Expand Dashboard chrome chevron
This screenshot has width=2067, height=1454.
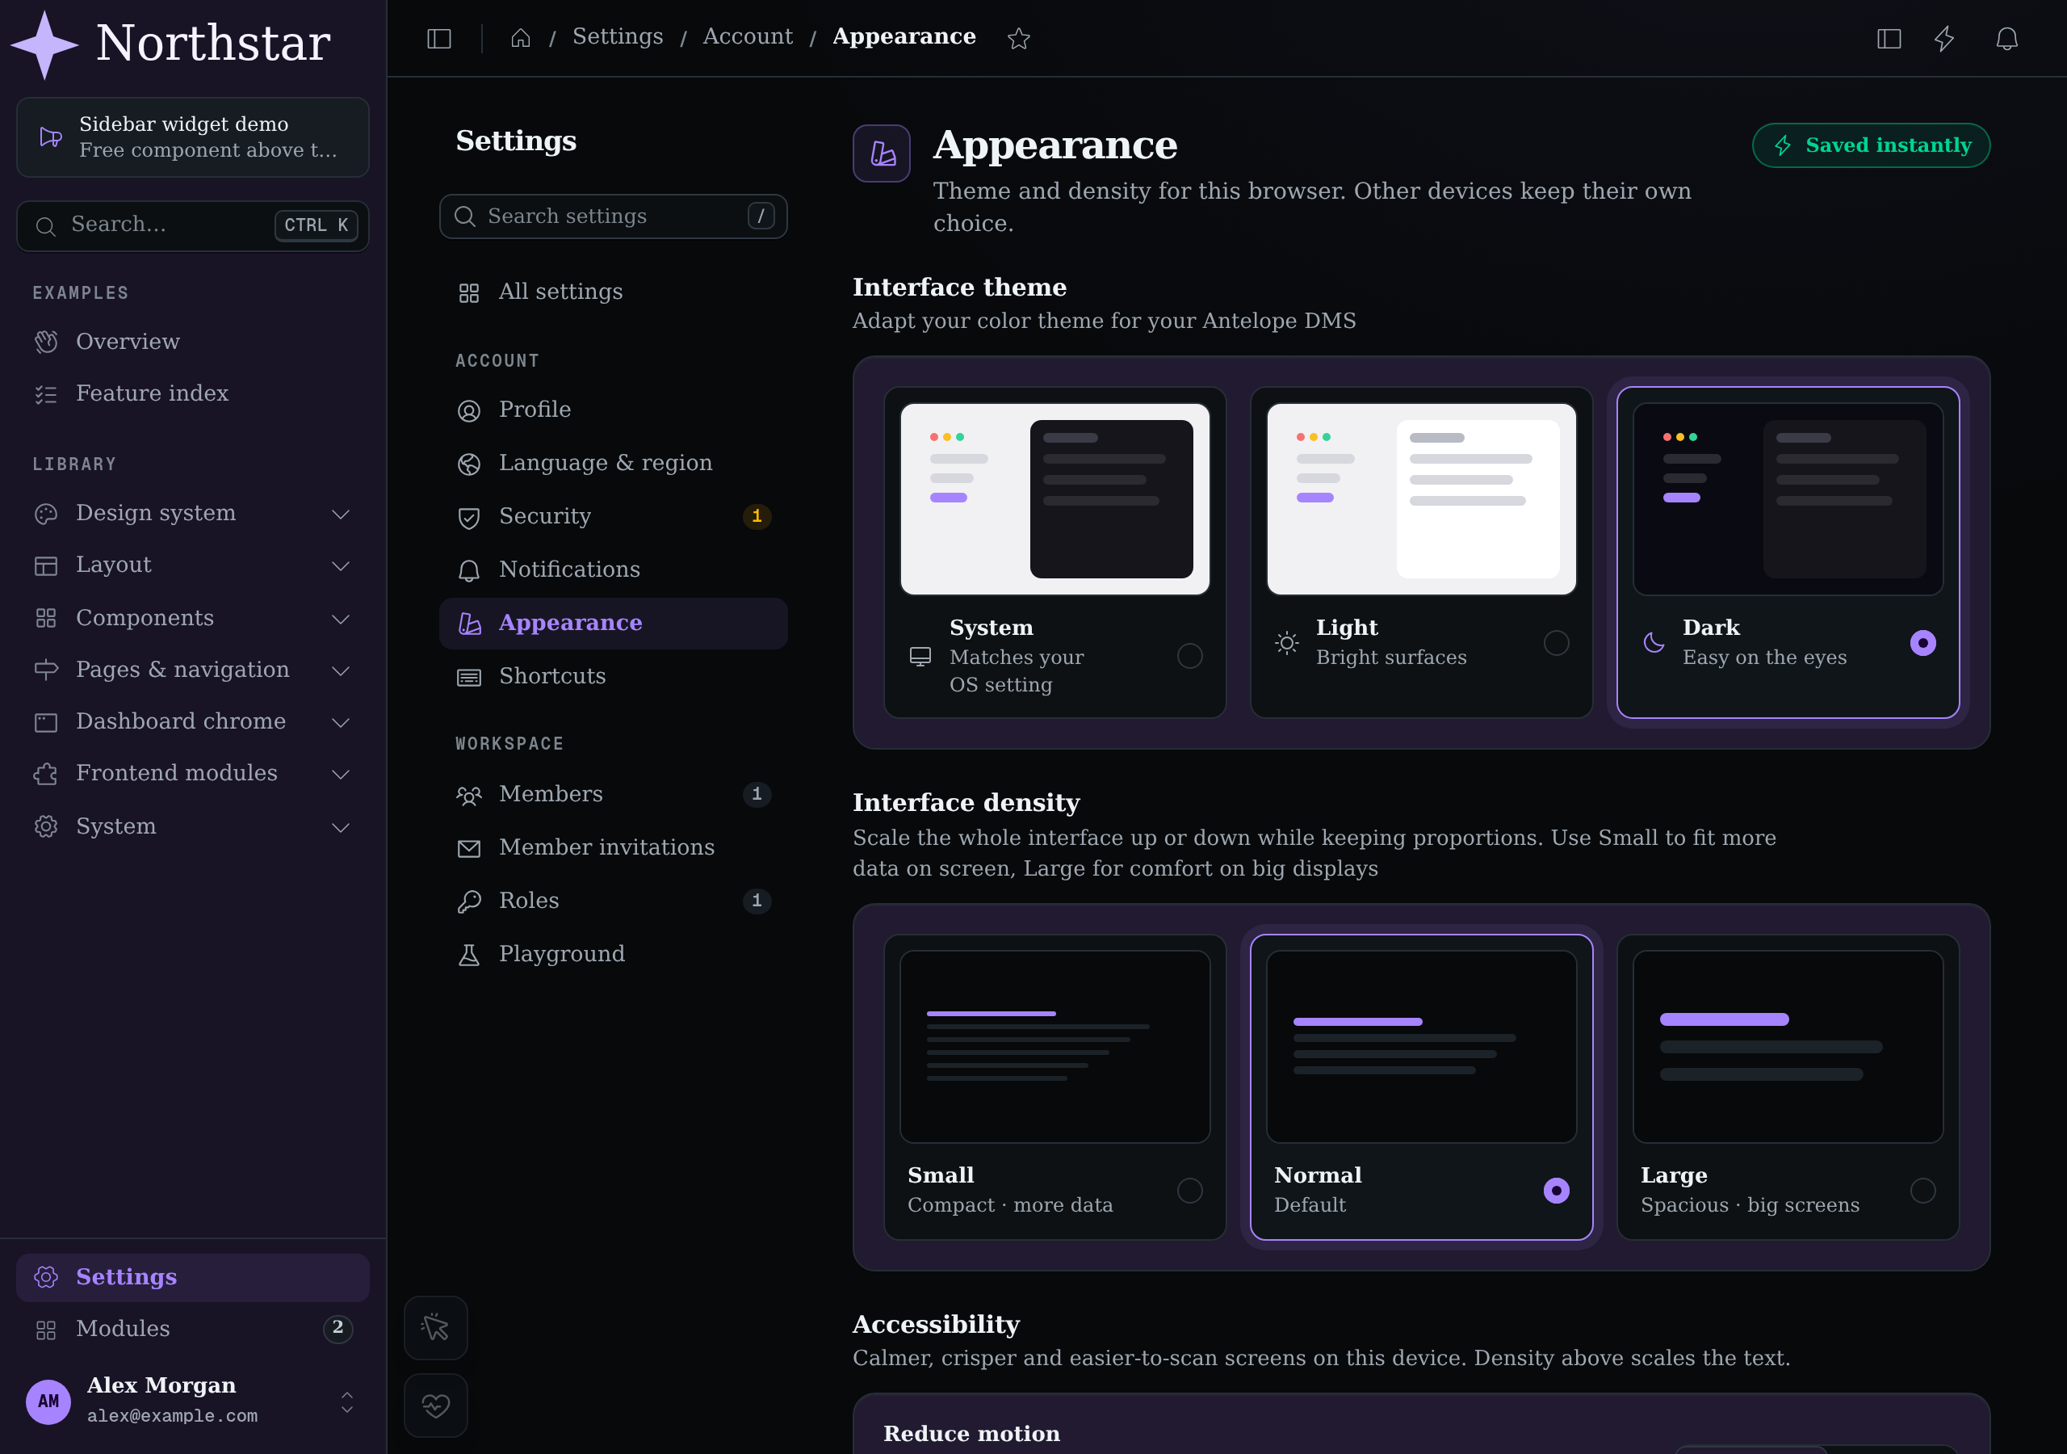340,722
